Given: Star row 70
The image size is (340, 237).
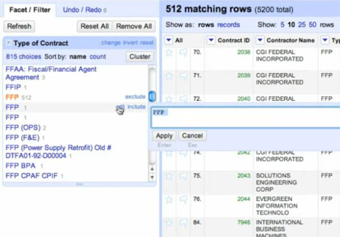Looking at the screenshot, I should point(169,53).
